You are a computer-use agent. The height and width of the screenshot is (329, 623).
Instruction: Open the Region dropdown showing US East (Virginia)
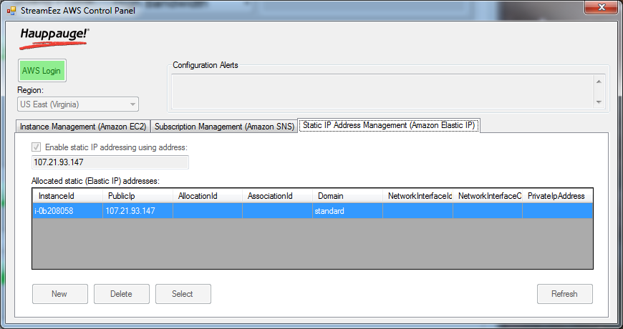[78, 104]
